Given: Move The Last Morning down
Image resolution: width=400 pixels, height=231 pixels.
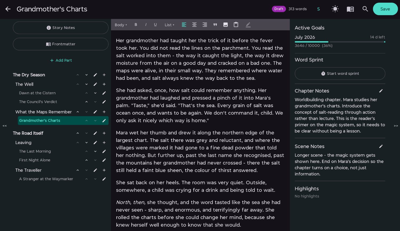Looking at the screenshot, I should click(x=95, y=151).
